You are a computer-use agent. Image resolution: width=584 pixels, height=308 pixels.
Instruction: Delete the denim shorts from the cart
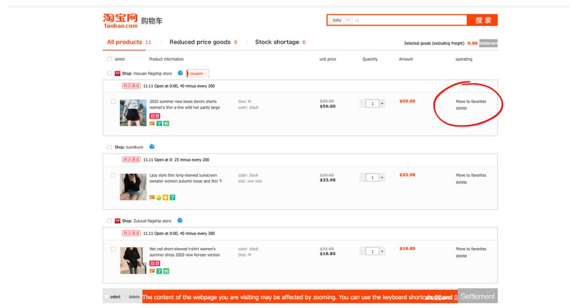click(461, 108)
